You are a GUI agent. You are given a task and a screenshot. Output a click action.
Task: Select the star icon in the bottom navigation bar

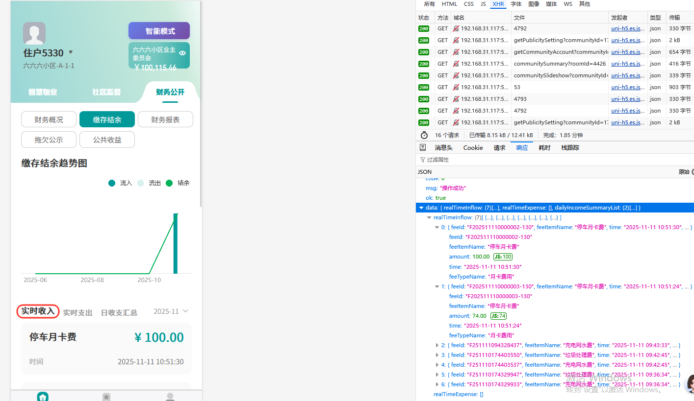click(x=106, y=397)
